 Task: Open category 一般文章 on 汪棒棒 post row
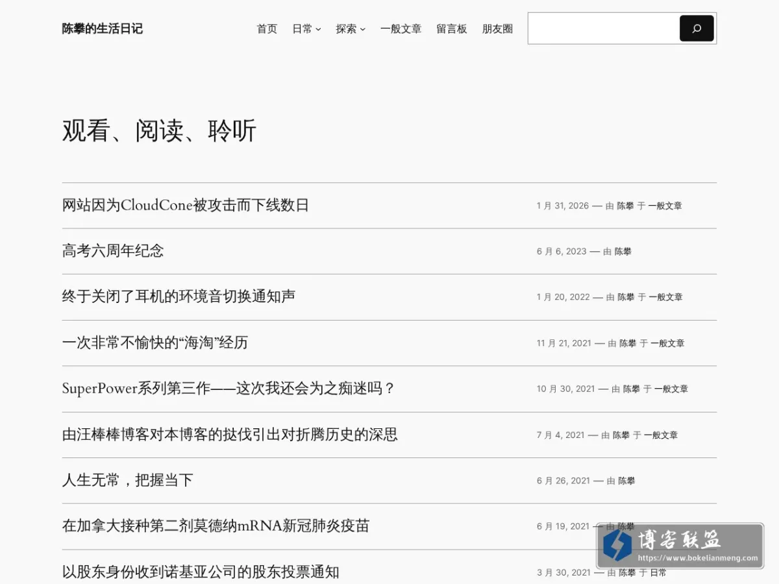[x=661, y=435]
